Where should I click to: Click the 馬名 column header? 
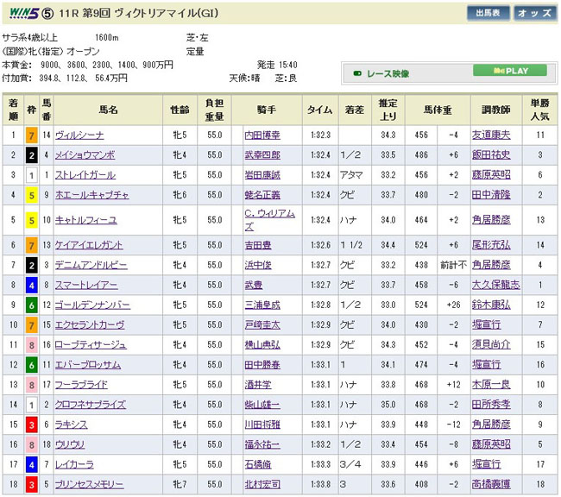pyautogui.click(x=109, y=110)
